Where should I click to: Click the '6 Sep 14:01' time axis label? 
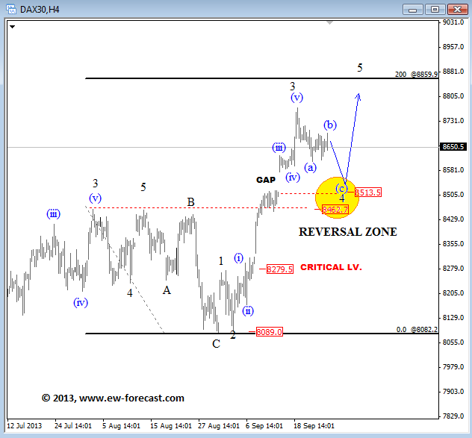click(x=264, y=425)
